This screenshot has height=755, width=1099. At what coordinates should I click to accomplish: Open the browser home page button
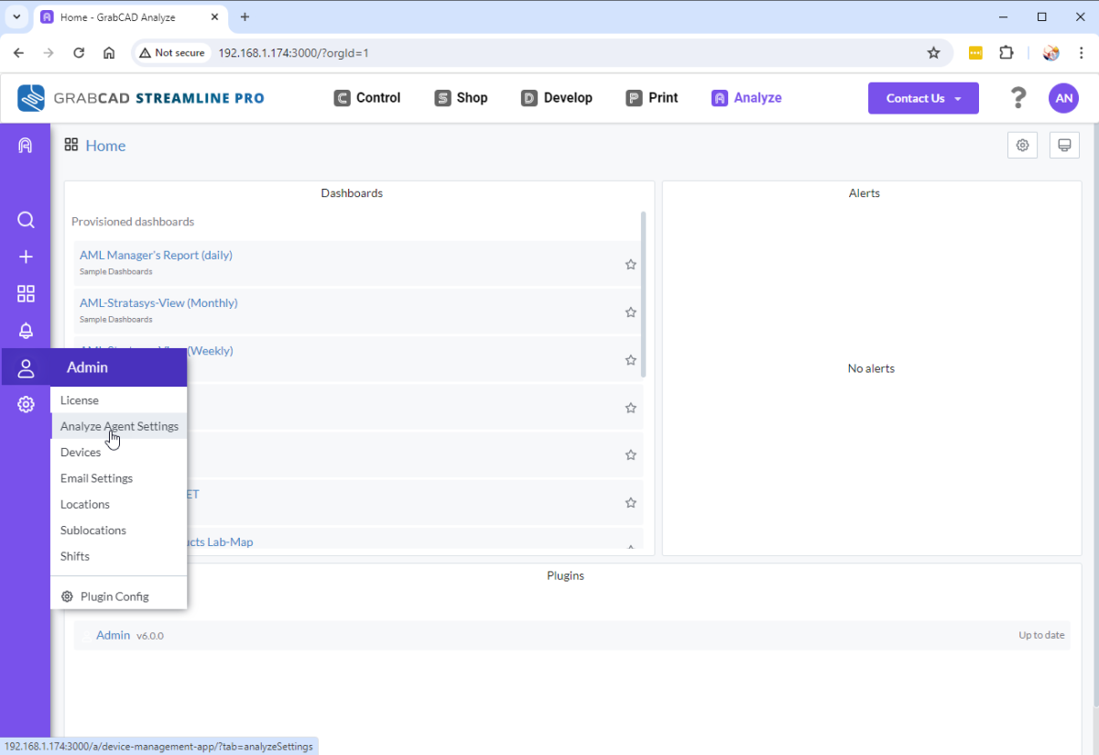pos(109,53)
